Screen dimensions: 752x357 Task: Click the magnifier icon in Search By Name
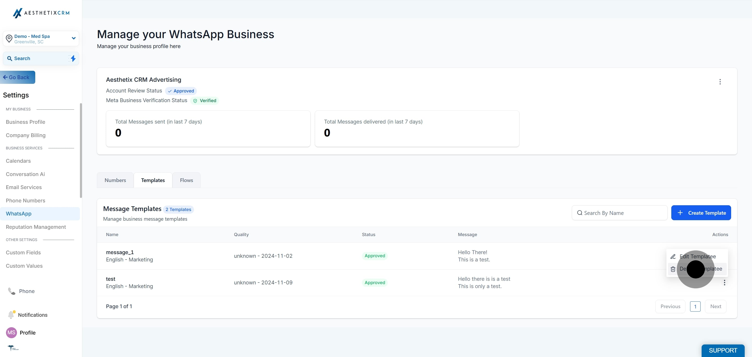tap(580, 213)
